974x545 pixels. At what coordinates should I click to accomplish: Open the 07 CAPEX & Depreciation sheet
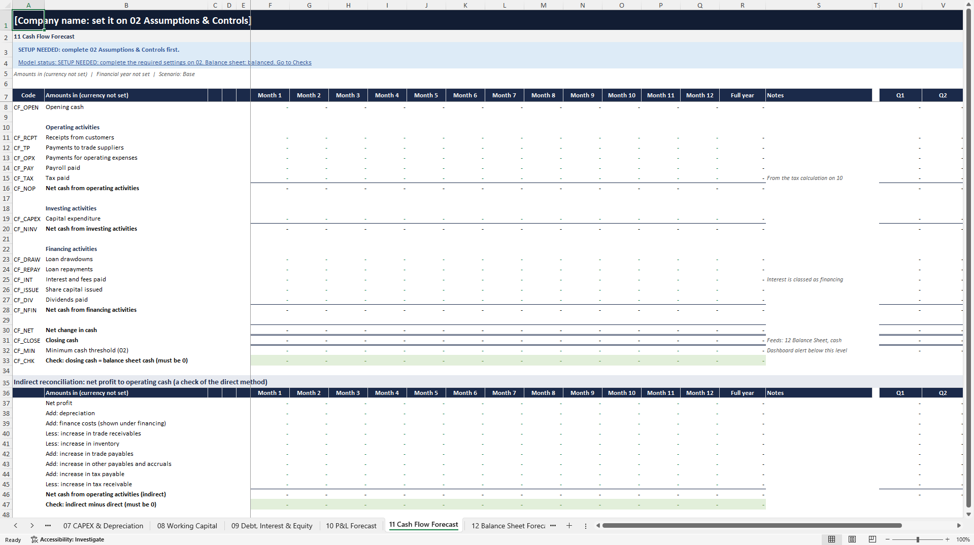pos(103,526)
